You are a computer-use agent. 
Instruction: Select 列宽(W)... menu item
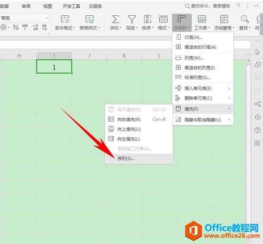(x=203, y=58)
